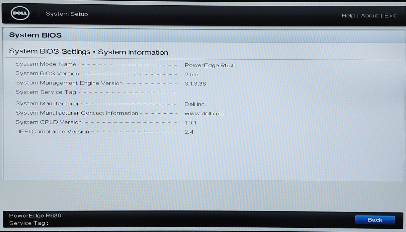Select the System Model Name row label
Image resolution: width=406 pixels, height=232 pixels.
(x=46, y=64)
